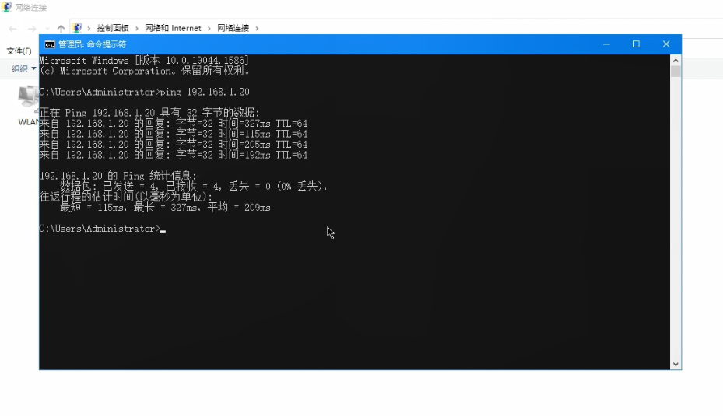Click the 网络连接 breadcrumb segment
723x416 pixels.
(x=233, y=28)
